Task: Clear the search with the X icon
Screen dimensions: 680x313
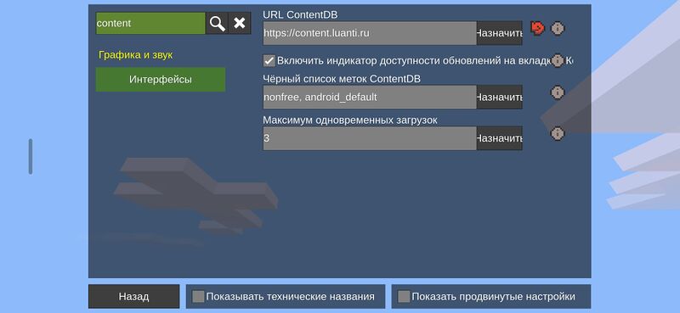Action: click(240, 24)
